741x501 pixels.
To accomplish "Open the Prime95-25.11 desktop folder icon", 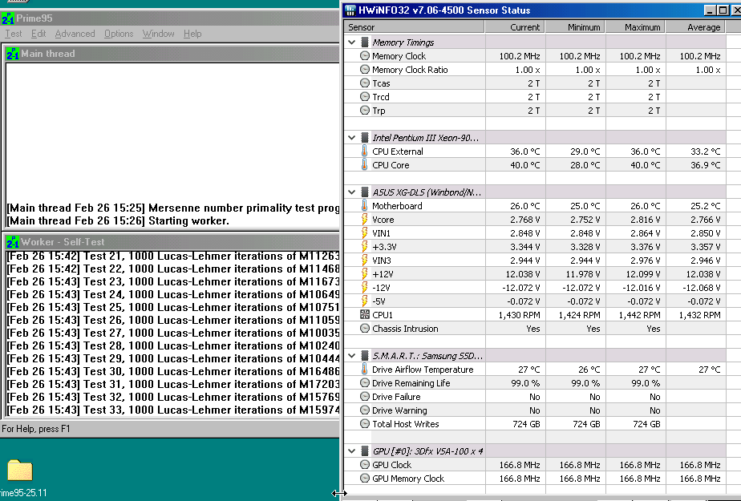I will click(x=20, y=471).
